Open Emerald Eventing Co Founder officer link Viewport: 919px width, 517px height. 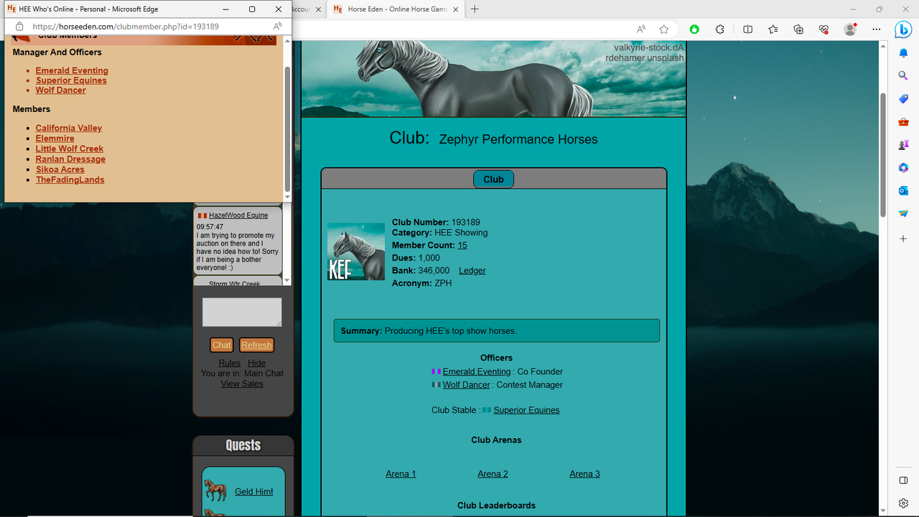[x=477, y=372]
